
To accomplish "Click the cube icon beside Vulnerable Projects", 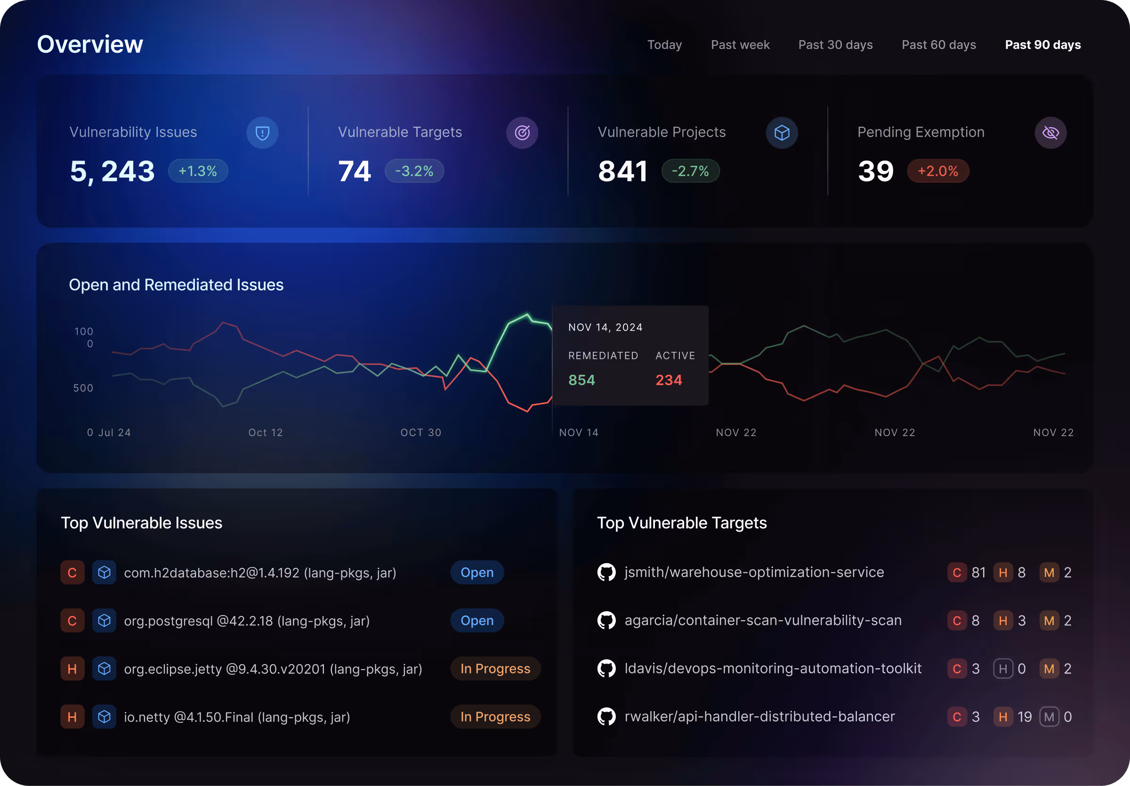I will pos(782,132).
